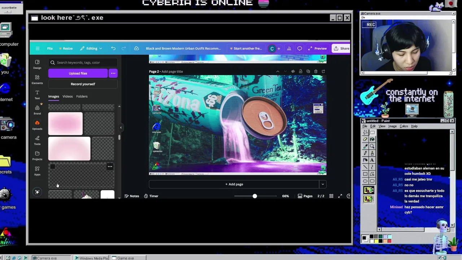Open View menu in Paint window

point(382,126)
